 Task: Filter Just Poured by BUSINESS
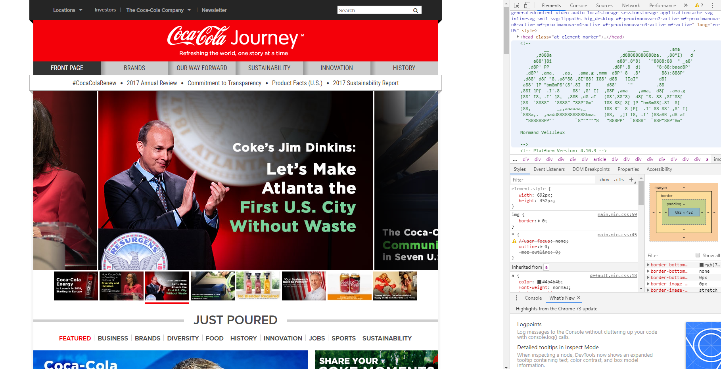pyautogui.click(x=113, y=338)
